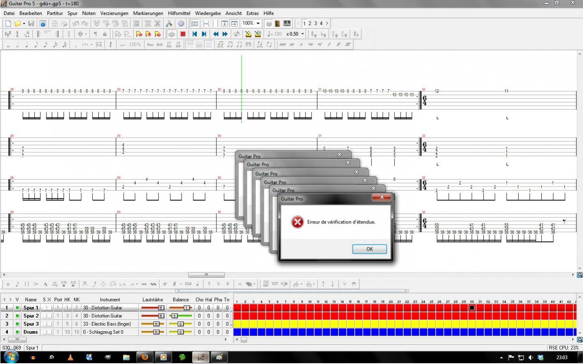Image resolution: width=583 pixels, height=364 pixels.
Task: Click the Print icon in toolbar
Action: (x=64, y=23)
